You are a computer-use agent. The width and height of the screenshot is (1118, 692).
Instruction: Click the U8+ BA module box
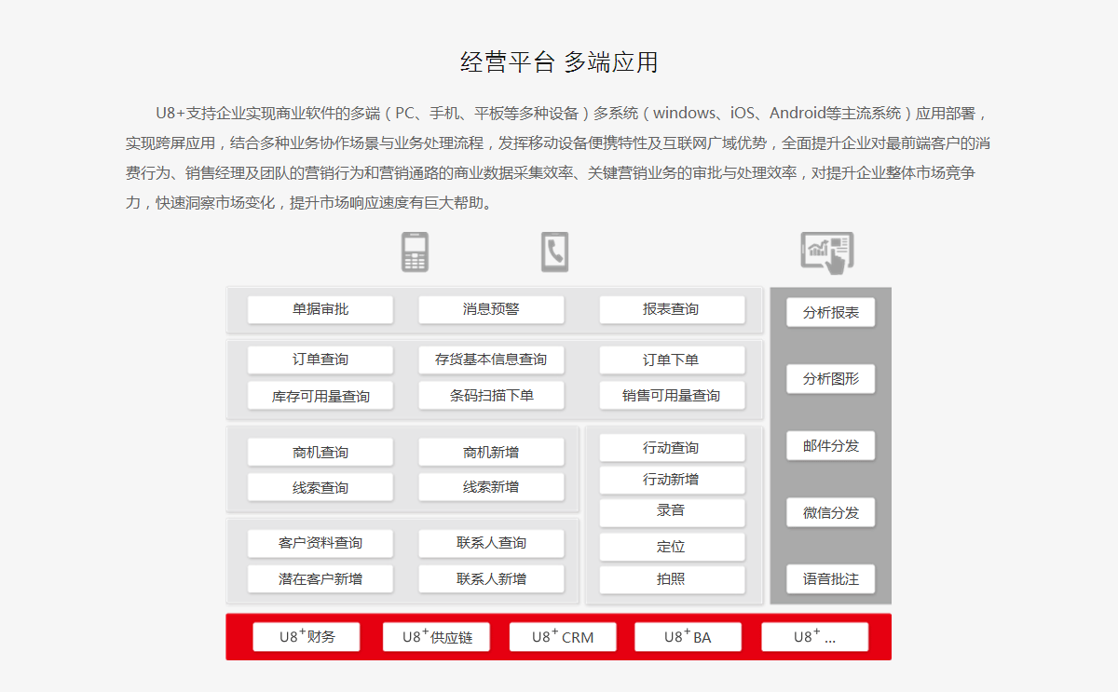688,637
